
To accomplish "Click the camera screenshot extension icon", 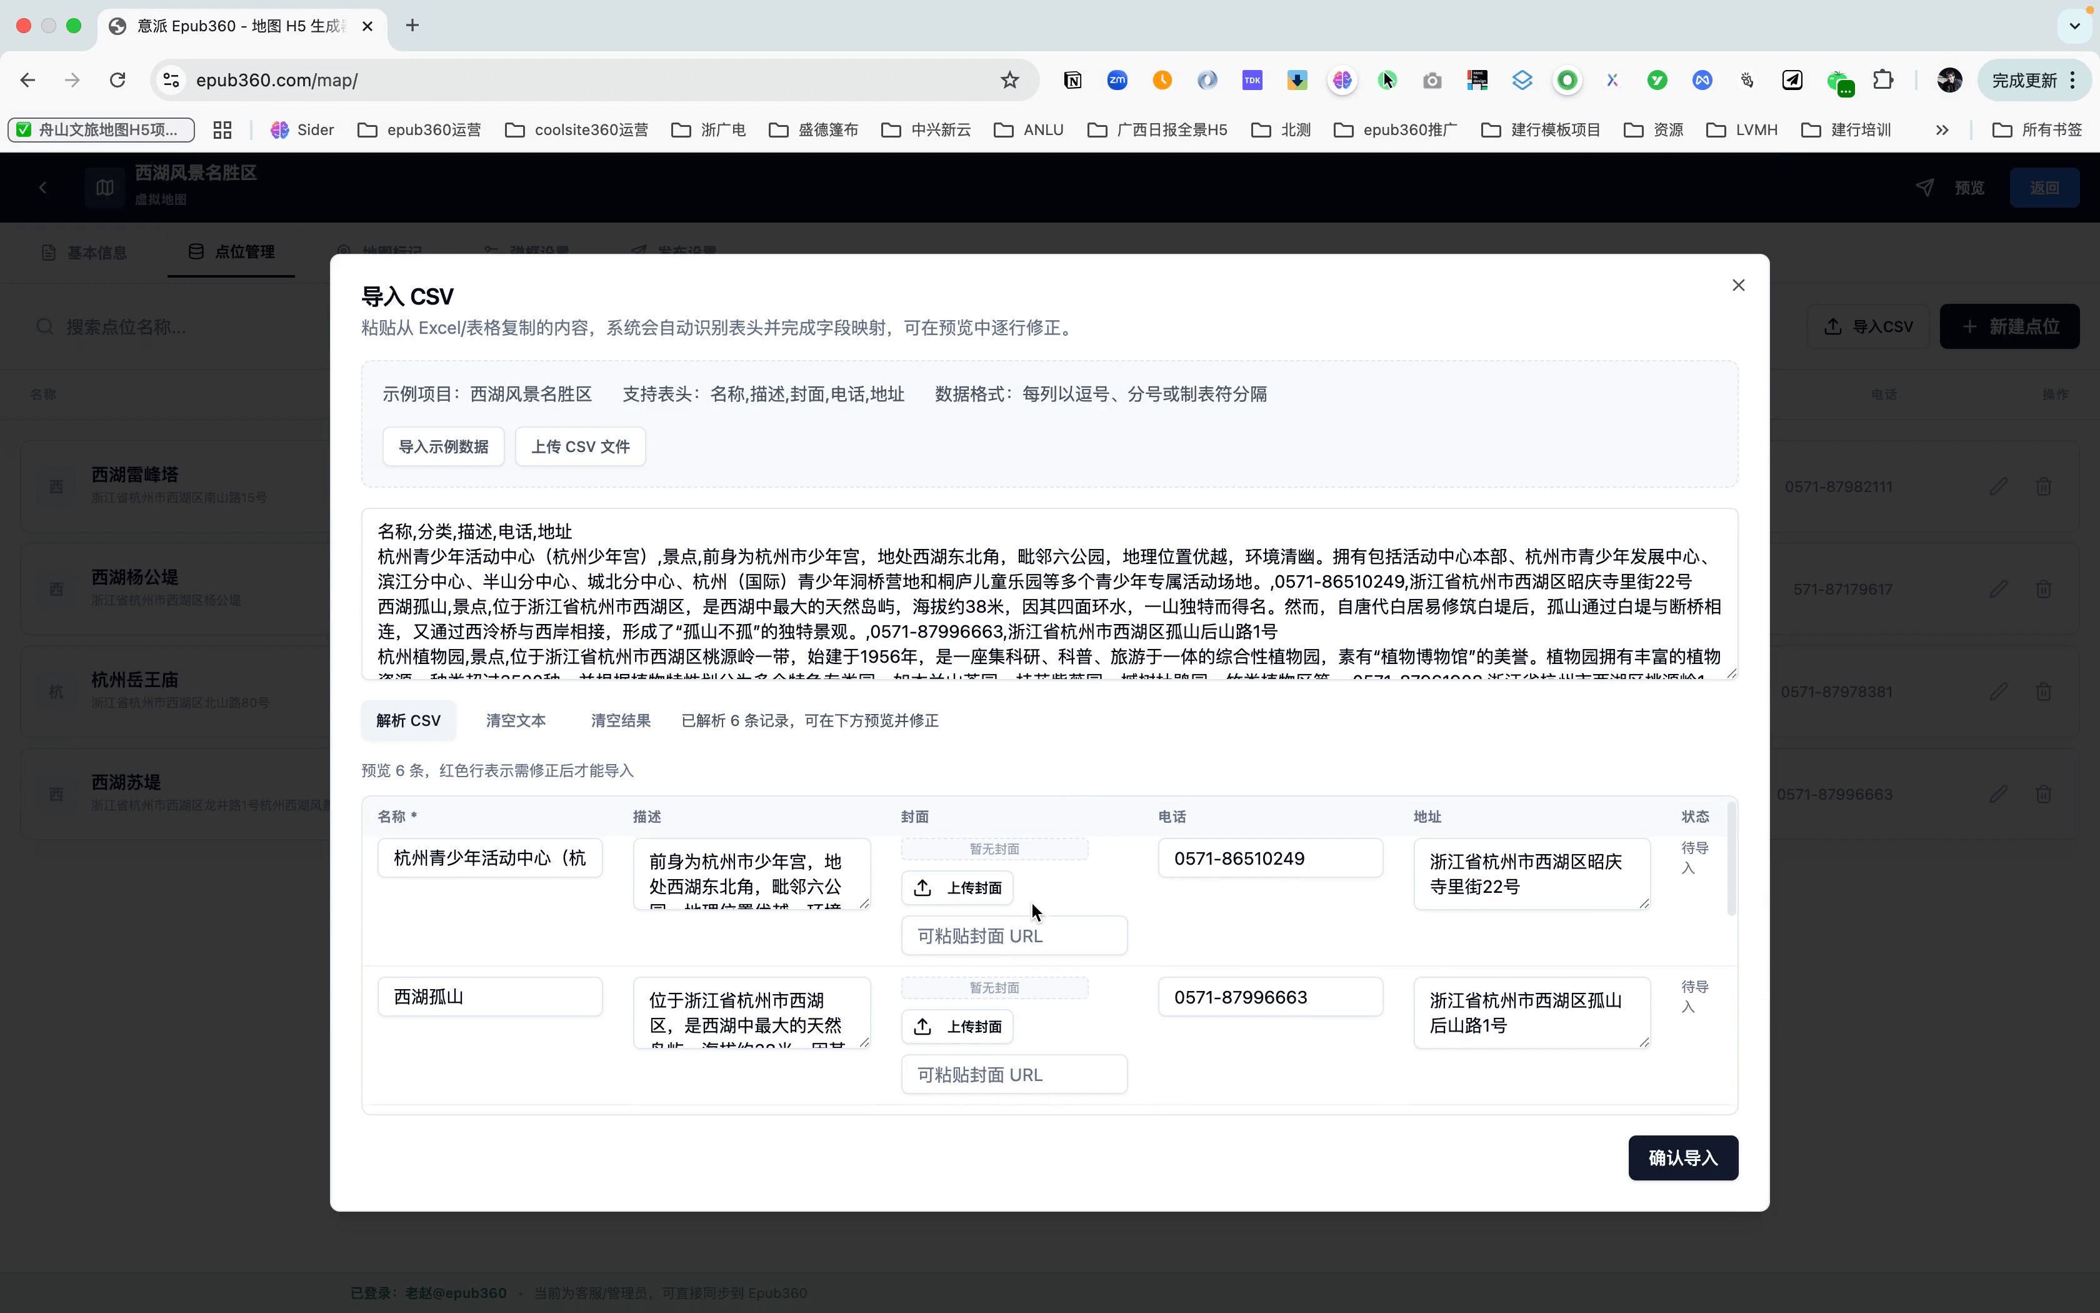I will (x=1432, y=80).
